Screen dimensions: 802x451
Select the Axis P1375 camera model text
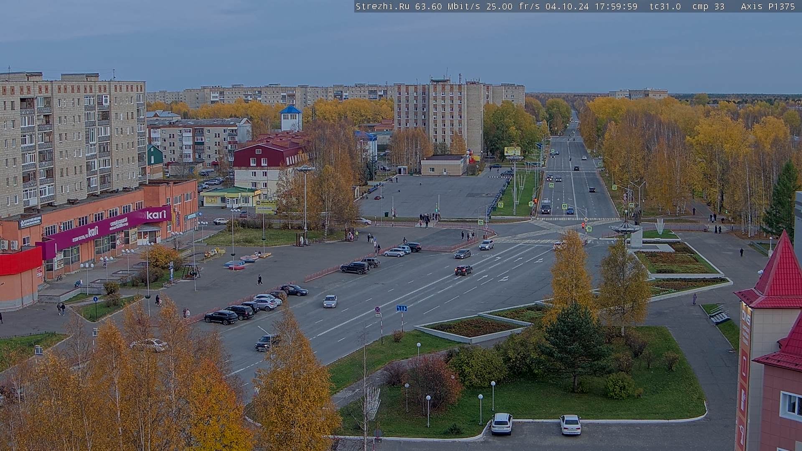pyautogui.click(x=768, y=6)
